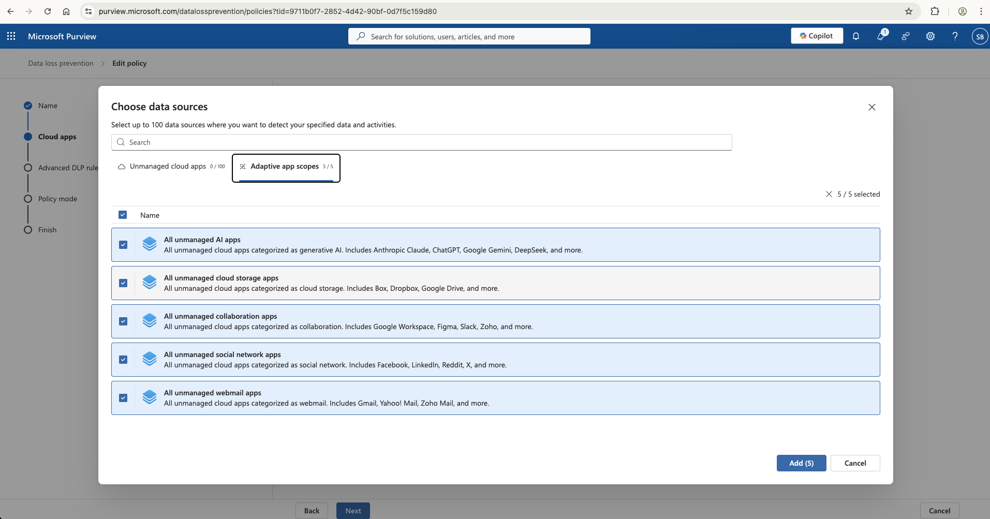Open the browser three-dot menu
Image resolution: width=990 pixels, height=519 pixels.
(981, 11)
